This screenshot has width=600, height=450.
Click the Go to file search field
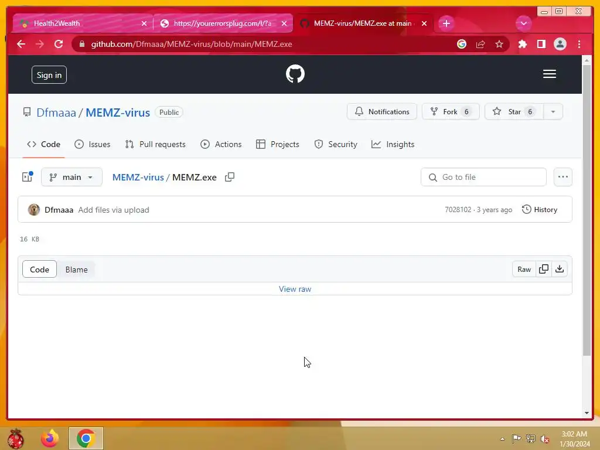coord(483,177)
